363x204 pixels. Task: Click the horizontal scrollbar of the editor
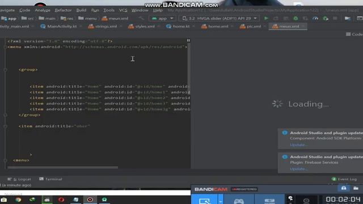[63, 167]
